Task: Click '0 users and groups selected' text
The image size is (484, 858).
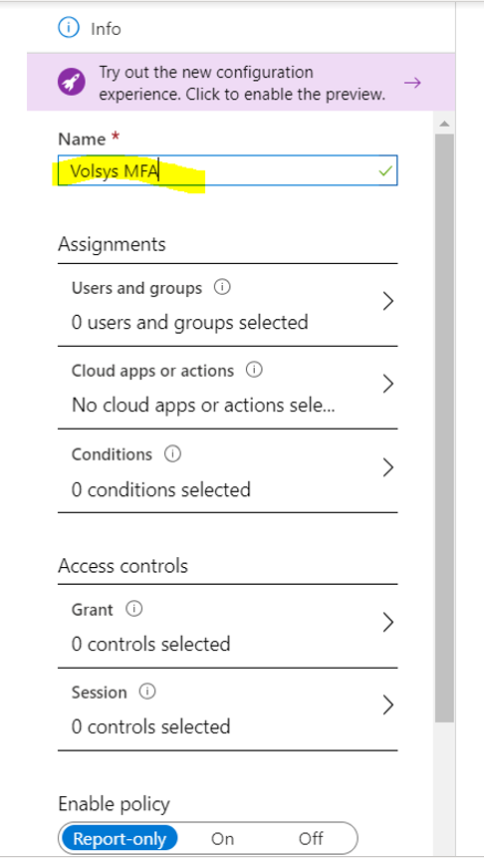Action: (x=190, y=322)
